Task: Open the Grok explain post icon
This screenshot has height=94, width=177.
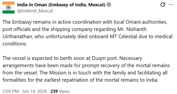Action: (163, 5)
